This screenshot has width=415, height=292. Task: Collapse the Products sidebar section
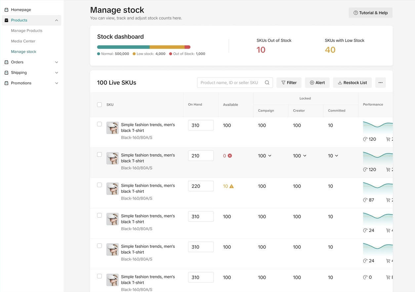(x=57, y=20)
